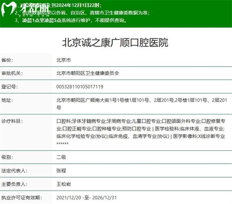This screenshot has width=232, height=204.
Task: Click the 诊疗科目 label
Action: (x=12, y=121)
